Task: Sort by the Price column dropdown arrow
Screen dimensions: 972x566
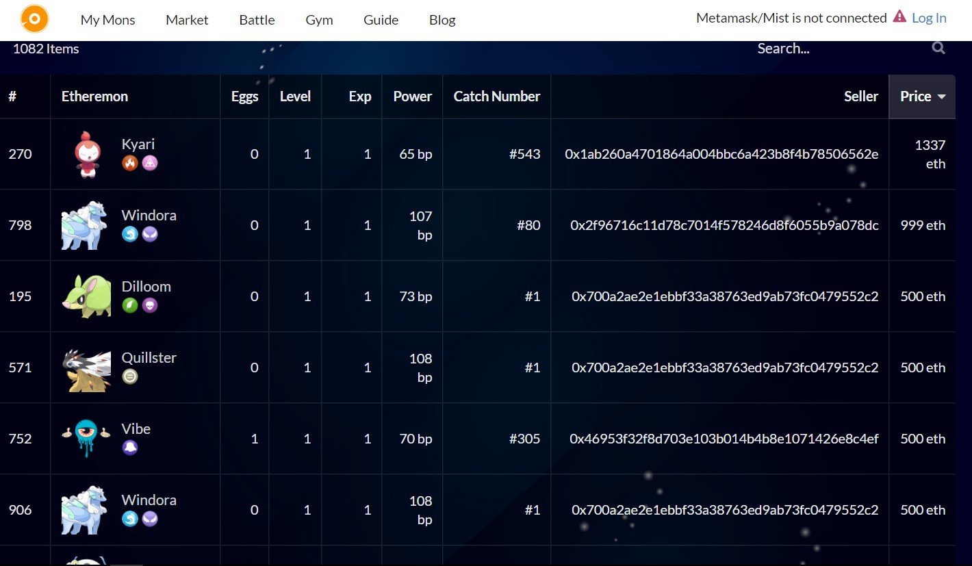Action: [942, 97]
